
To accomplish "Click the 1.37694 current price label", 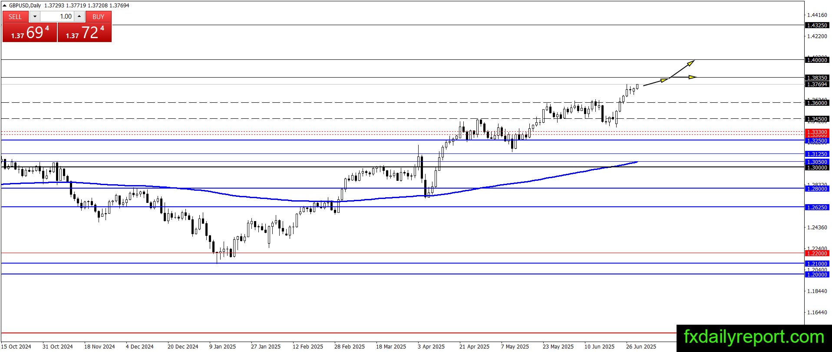I will tap(817, 85).
